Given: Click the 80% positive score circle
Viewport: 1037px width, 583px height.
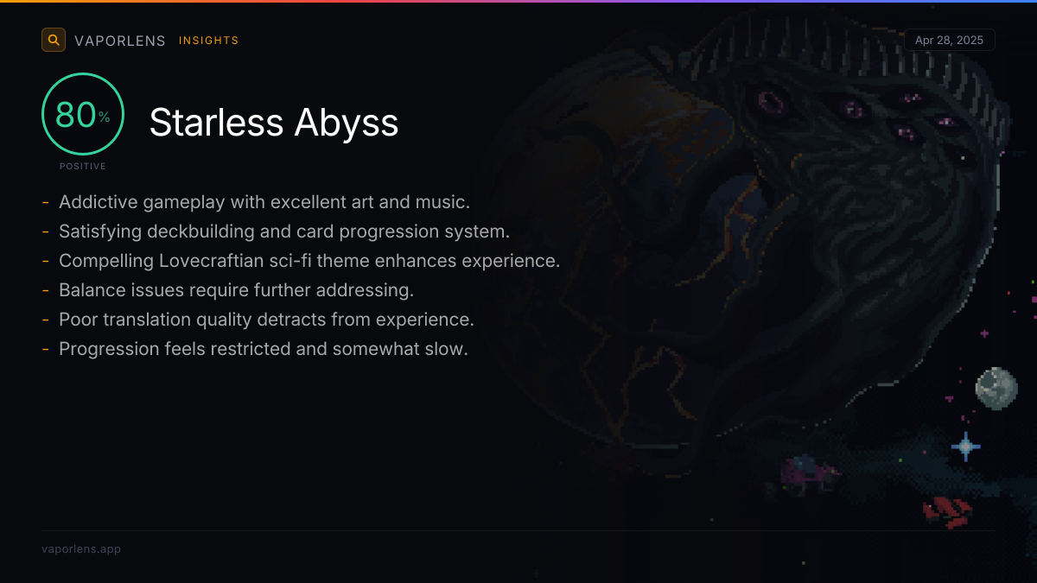Looking at the screenshot, I should click(83, 114).
